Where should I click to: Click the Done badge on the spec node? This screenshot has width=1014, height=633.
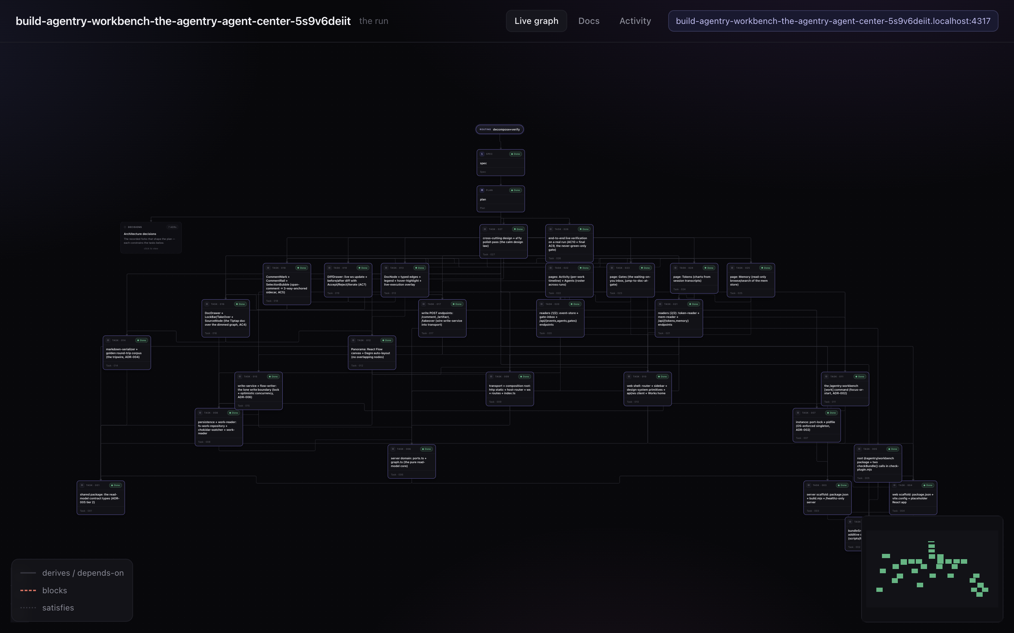pos(515,154)
